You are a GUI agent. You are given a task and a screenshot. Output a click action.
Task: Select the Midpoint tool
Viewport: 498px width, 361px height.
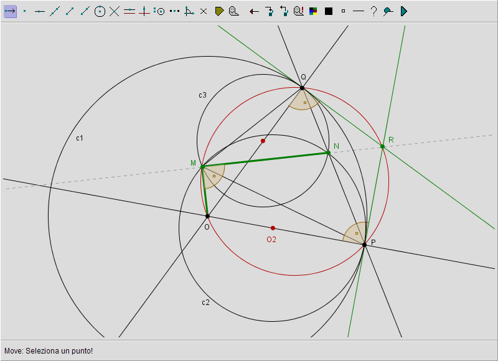click(x=174, y=11)
